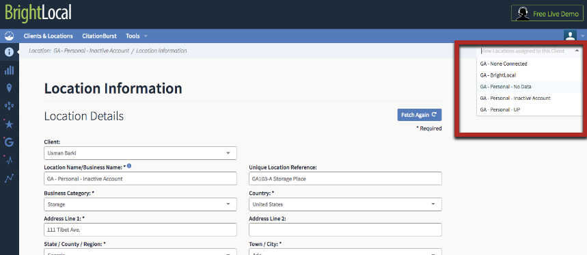The image size is (587, 255).
Task: Click the Unique Location Reference field
Action: (345, 178)
